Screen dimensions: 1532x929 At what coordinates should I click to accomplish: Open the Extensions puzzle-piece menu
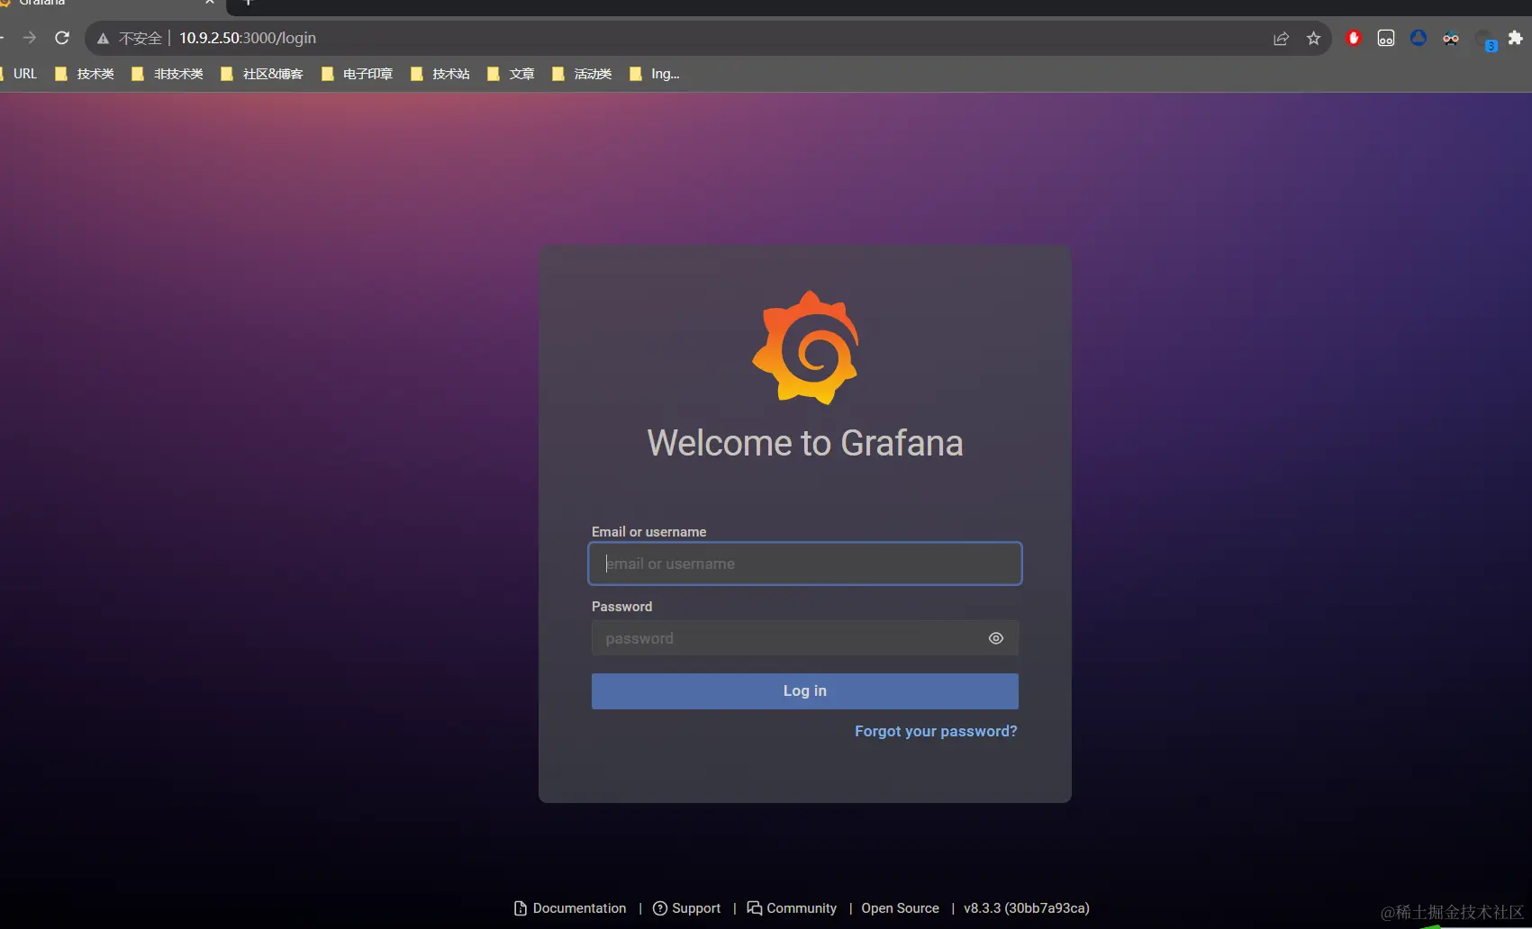click(1516, 38)
